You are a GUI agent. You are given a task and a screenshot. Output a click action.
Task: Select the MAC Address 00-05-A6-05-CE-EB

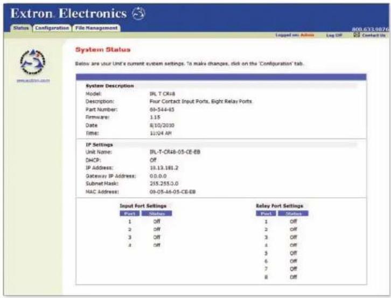(x=172, y=192)
